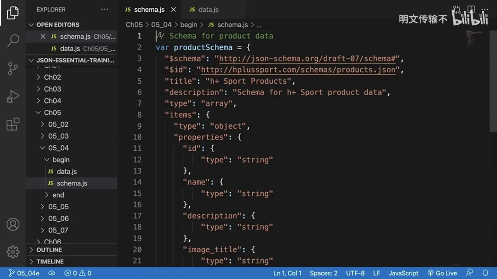
Task: Open data.js under the begin folder
Action: (71, 171)
